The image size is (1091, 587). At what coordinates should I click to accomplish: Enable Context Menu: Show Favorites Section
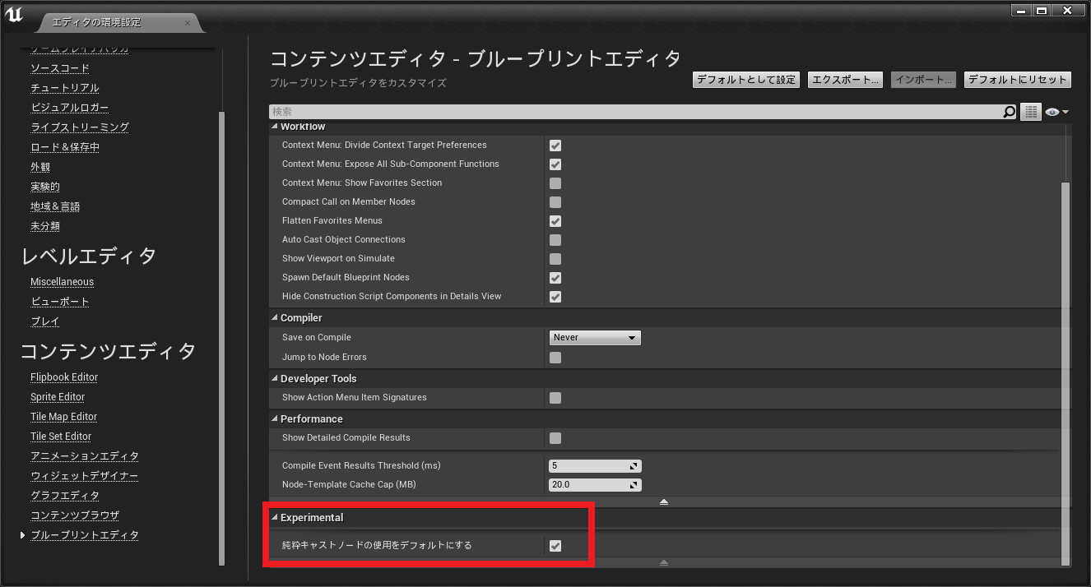555,183
